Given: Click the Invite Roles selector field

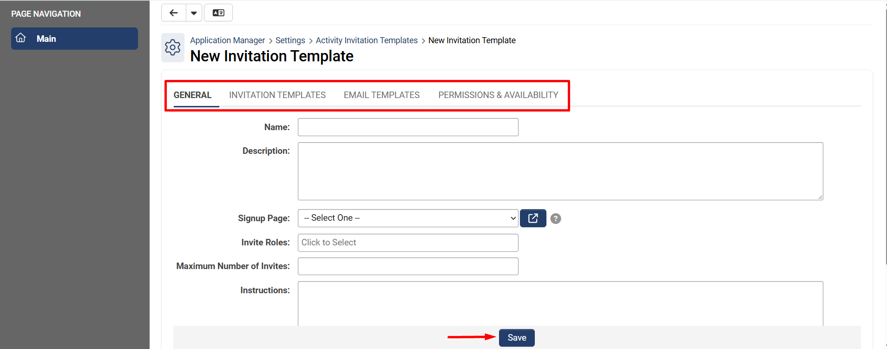Looking at the screenshot, I should click(408, 243).
